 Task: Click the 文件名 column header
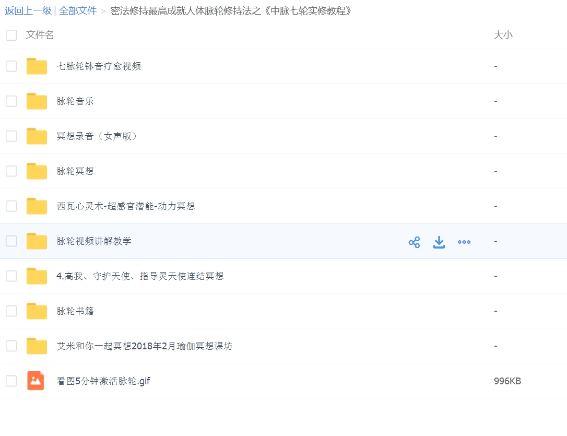(39, 35)
